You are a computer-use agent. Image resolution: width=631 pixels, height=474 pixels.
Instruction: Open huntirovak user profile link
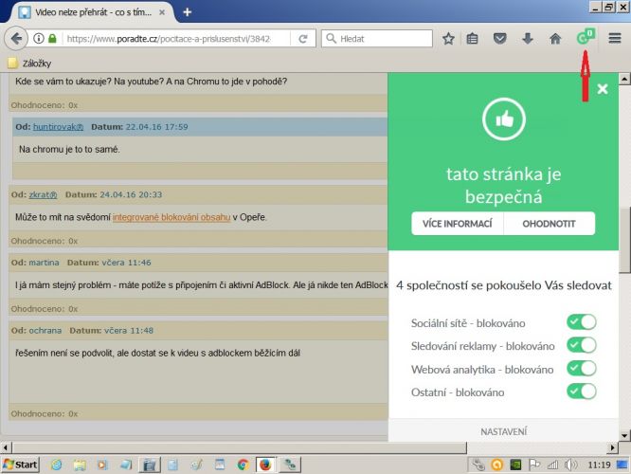58,127
